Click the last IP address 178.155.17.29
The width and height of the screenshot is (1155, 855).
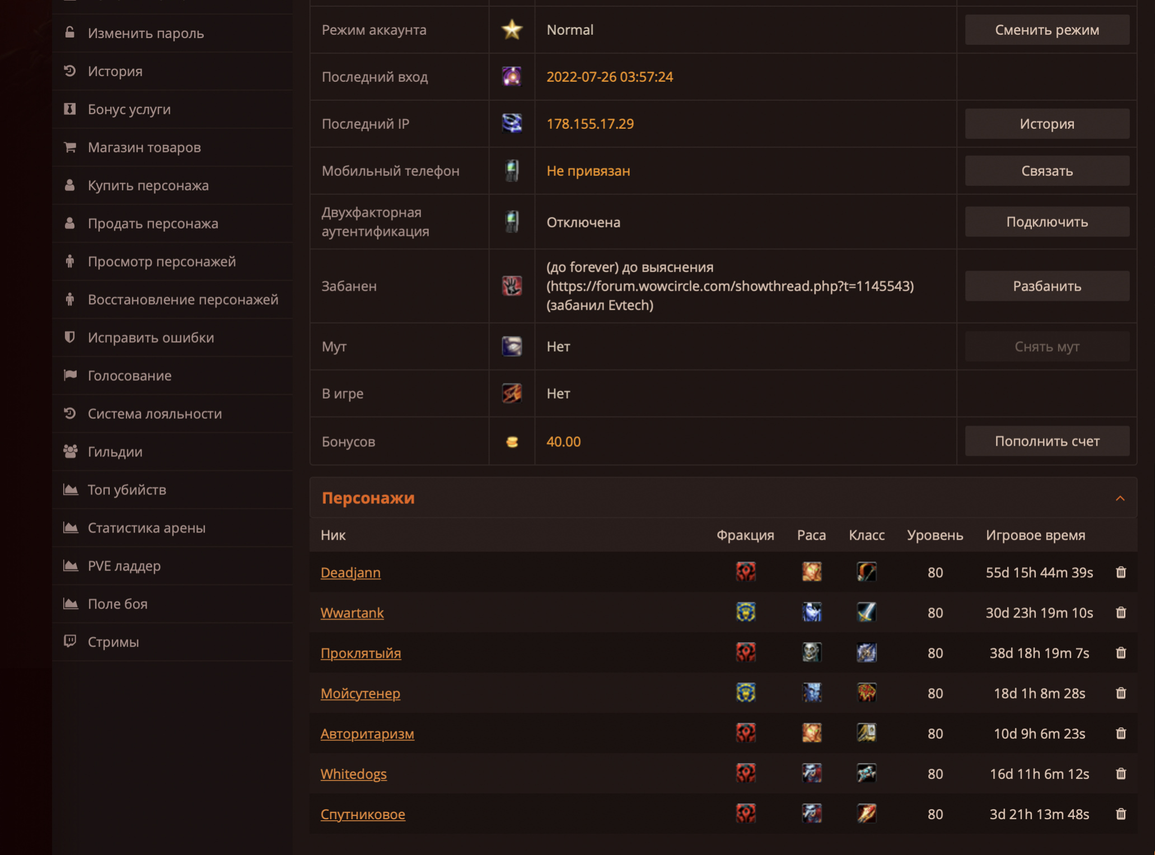tap(590, 124)
